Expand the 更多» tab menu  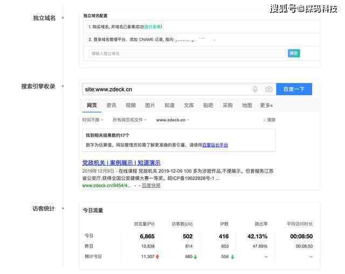pos(266,106)
